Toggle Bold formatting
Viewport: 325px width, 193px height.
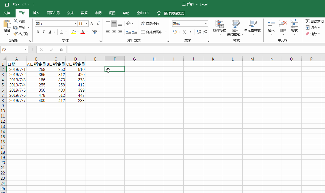(38, 32)
